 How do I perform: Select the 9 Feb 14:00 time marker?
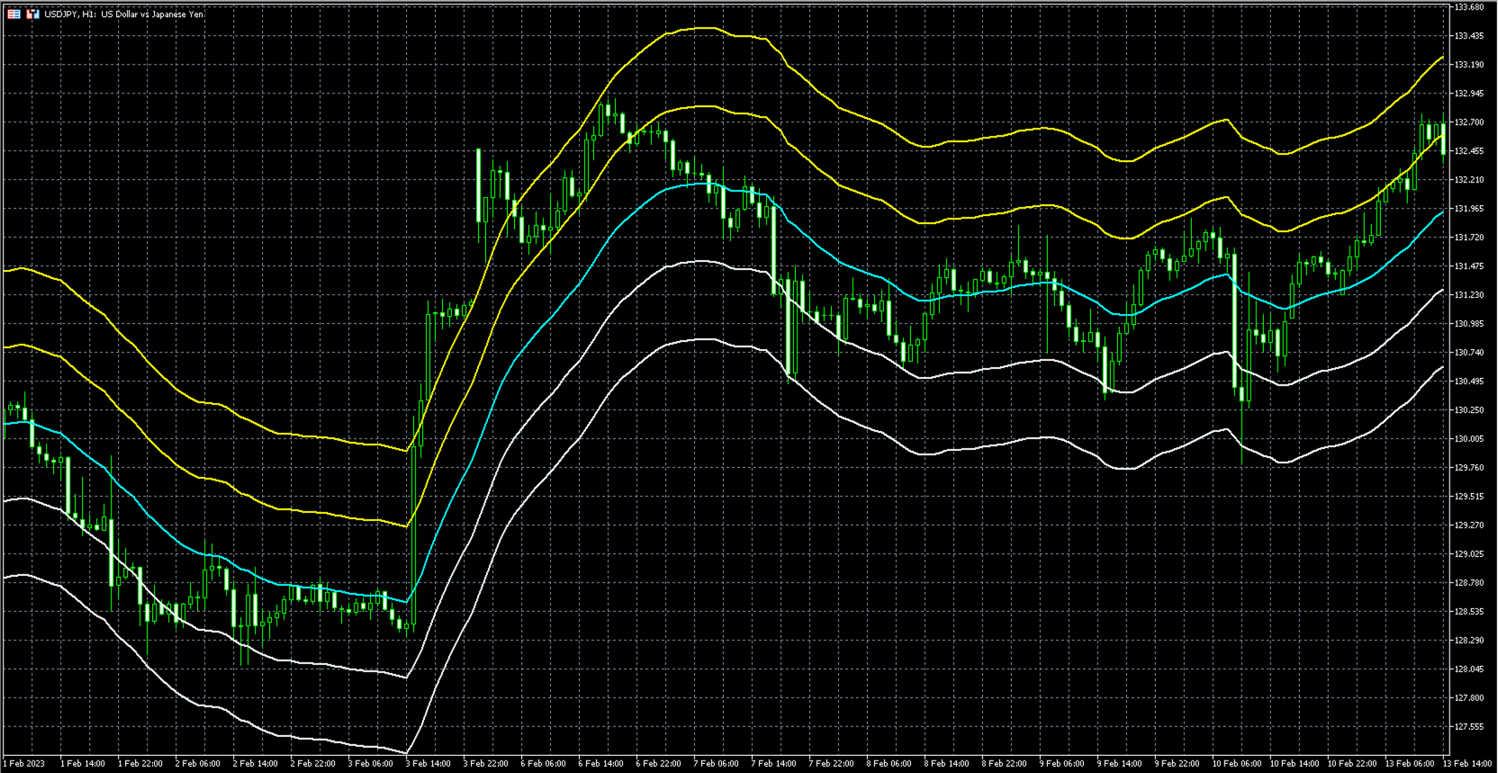click(x=1119, y=764)
